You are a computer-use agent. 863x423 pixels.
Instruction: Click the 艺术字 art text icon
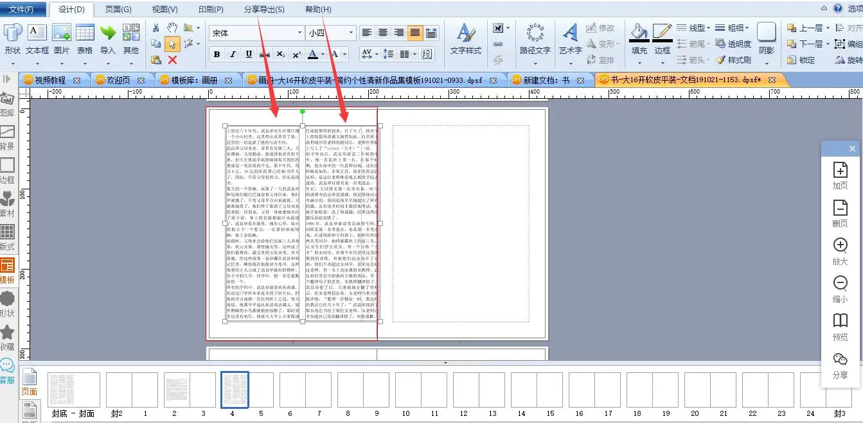point(570,38)
